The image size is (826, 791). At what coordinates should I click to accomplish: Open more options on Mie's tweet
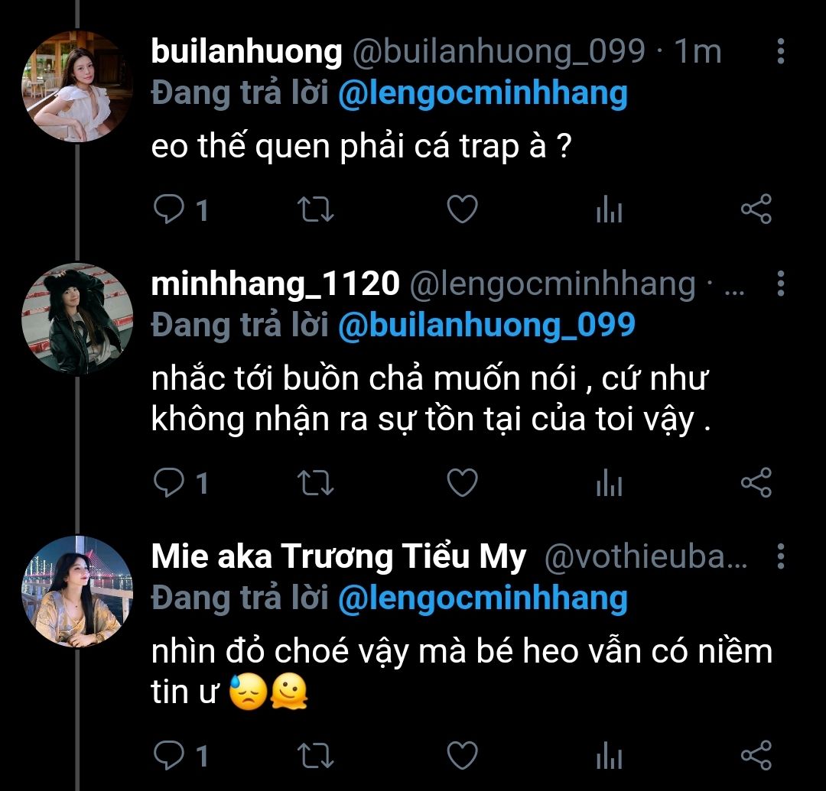coord(780,557)
